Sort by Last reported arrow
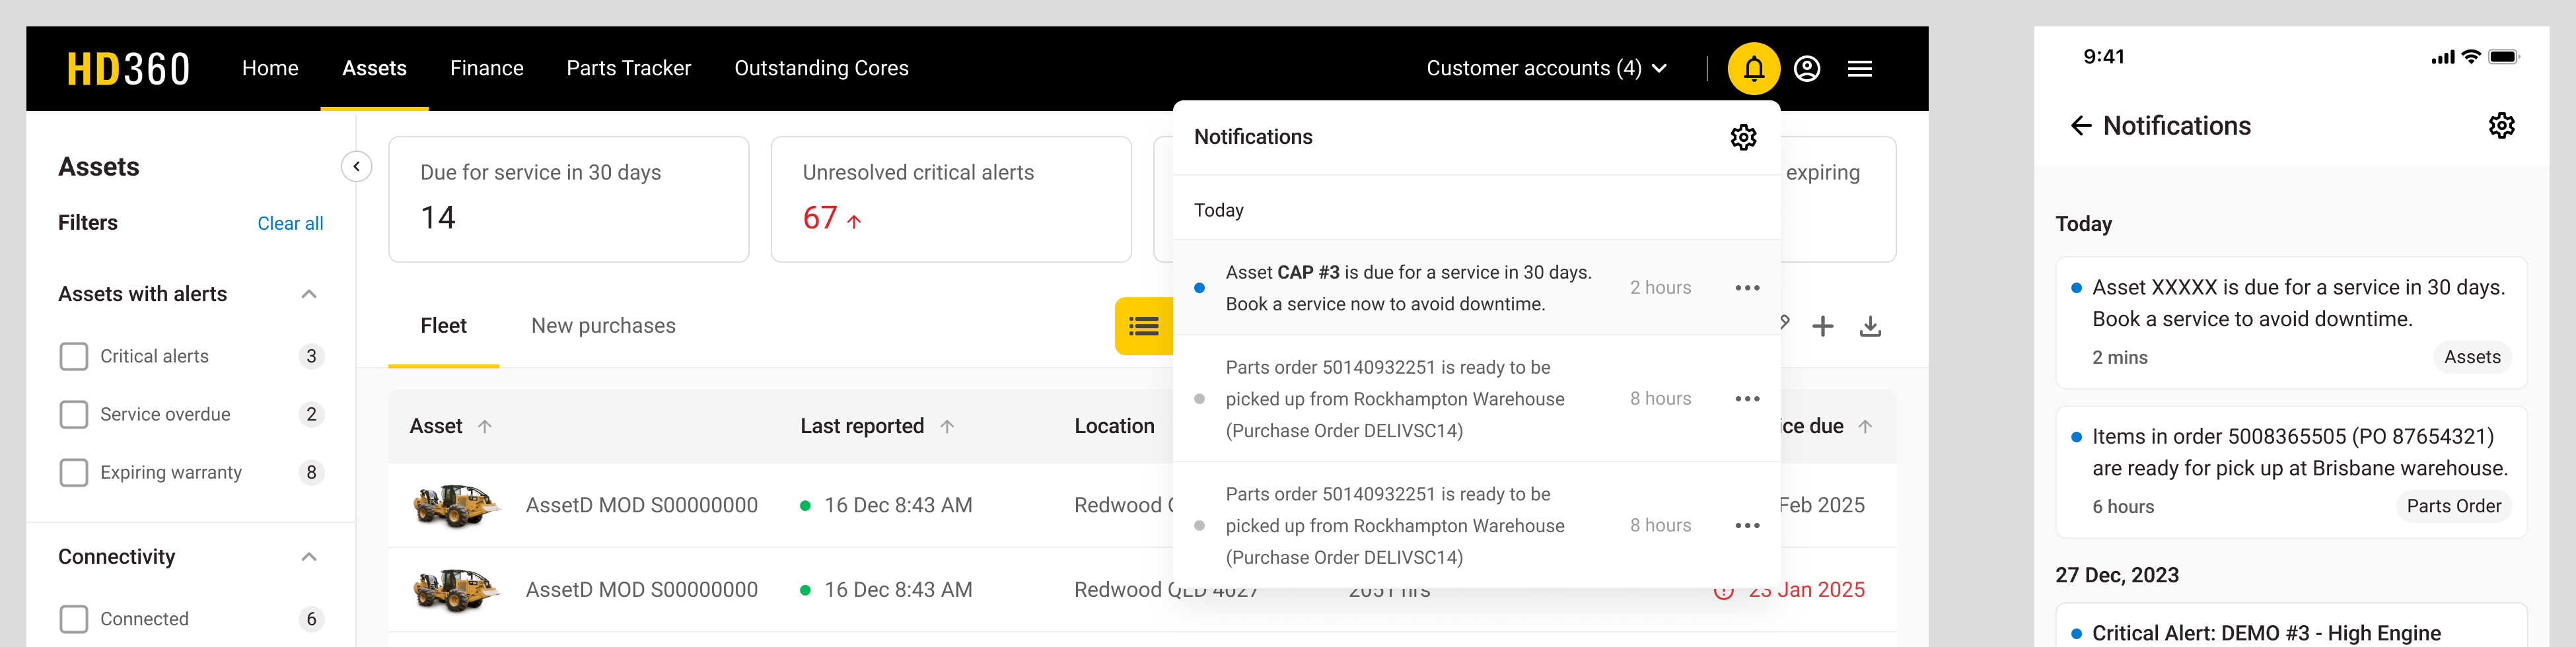 tap(947, 427)
